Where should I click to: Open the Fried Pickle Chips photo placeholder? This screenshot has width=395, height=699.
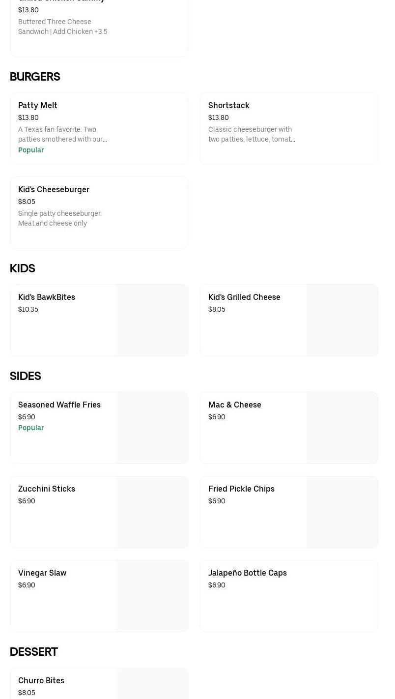coord(342,512)
